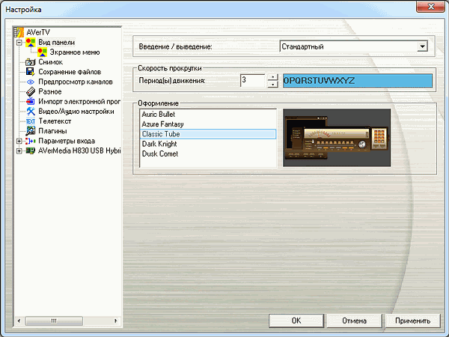Click the Импорт электронной программы icon

31,101
